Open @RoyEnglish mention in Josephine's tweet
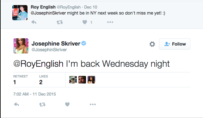The image size is (203, 118). click(38, 64)
